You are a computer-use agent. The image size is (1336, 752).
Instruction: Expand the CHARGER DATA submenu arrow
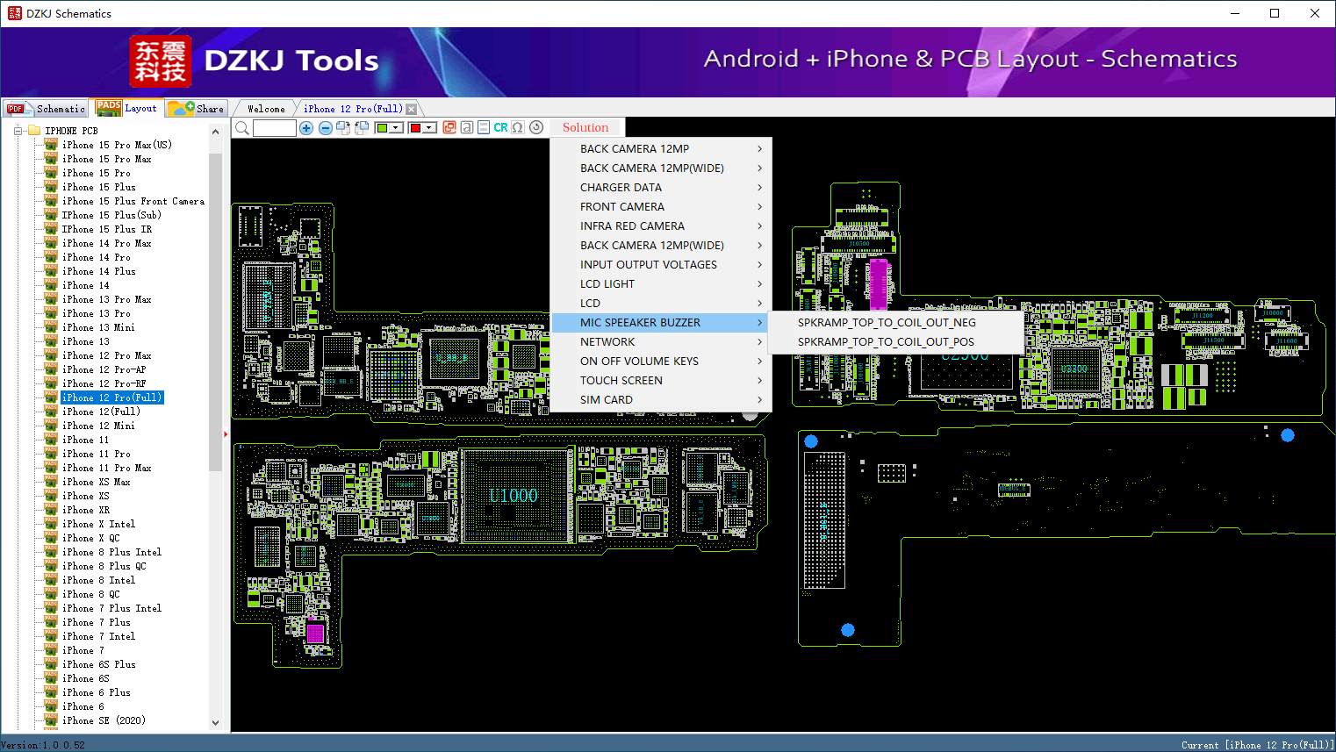[759, 188]
